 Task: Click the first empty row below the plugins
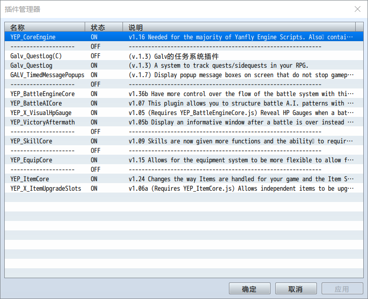[x=184, y=198]
